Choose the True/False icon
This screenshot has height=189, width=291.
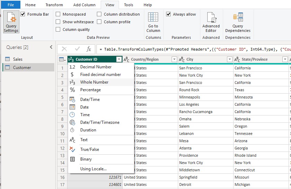(72, 149)
